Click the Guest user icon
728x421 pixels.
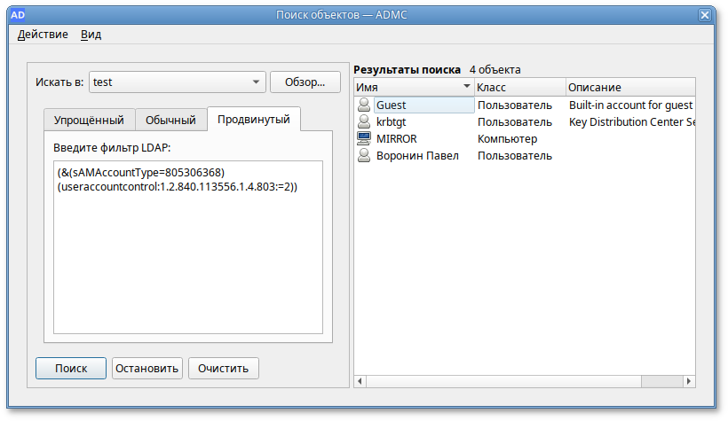tap(363, 105)
